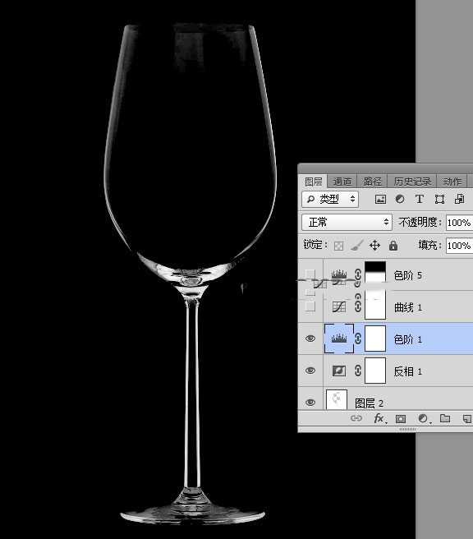The image size is (473, 539).
Task: Toggle mask link on 曲线 1
Action: (x=357, y=306)
